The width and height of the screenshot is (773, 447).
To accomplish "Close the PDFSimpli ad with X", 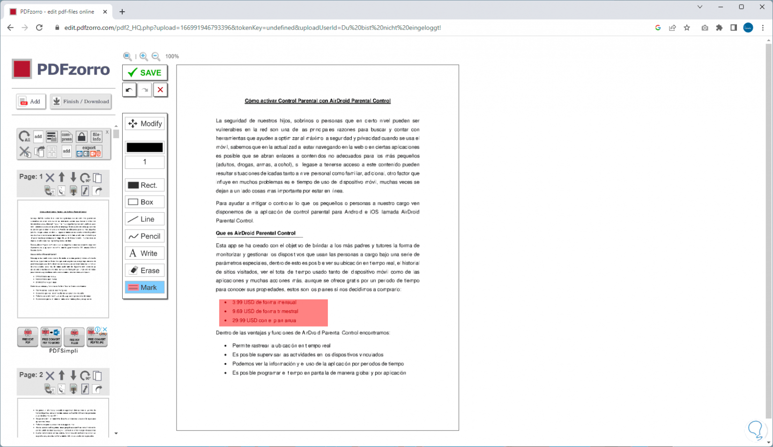I will (x=105, y=329).
